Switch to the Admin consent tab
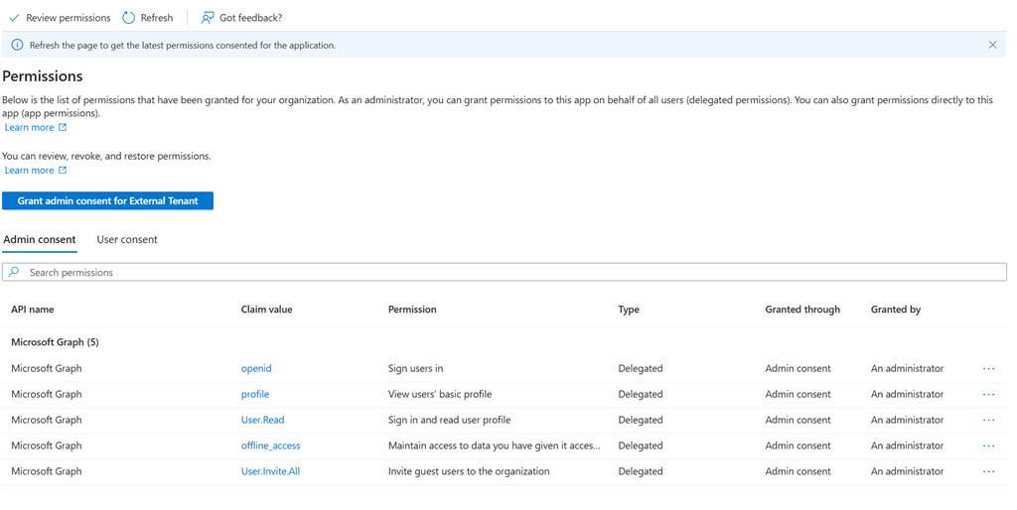This screenshot has height=510, width=1017. (40, 239)
